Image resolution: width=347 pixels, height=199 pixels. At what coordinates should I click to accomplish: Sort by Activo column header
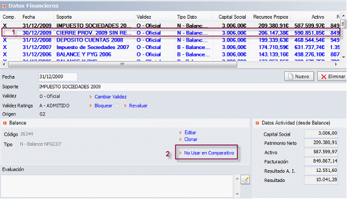318,17
